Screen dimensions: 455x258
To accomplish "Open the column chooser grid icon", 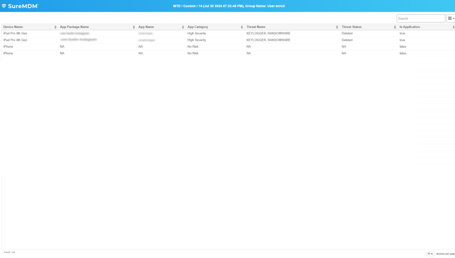I will point(451,18).
